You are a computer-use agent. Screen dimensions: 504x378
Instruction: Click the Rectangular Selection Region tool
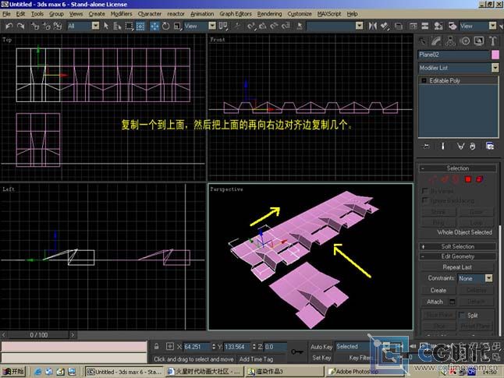point(129,26)
